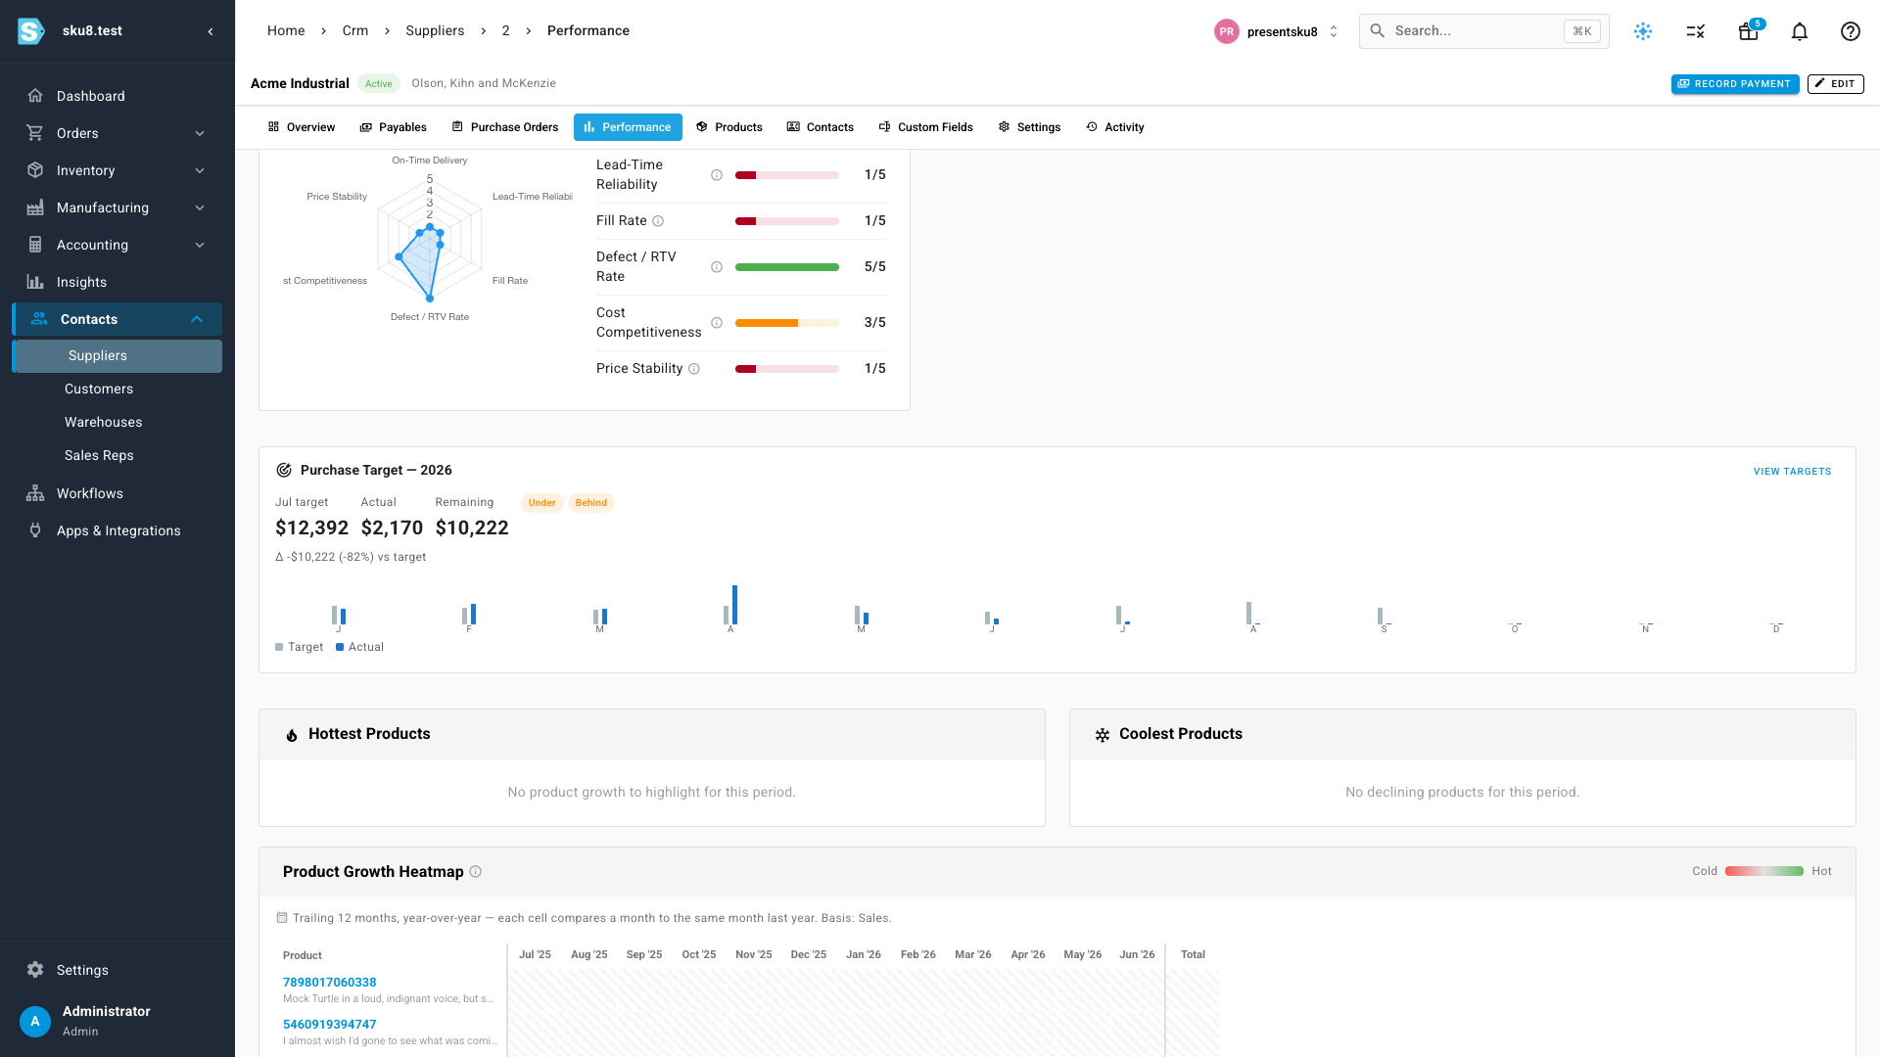Open the View Targets link

(1792, 472)
